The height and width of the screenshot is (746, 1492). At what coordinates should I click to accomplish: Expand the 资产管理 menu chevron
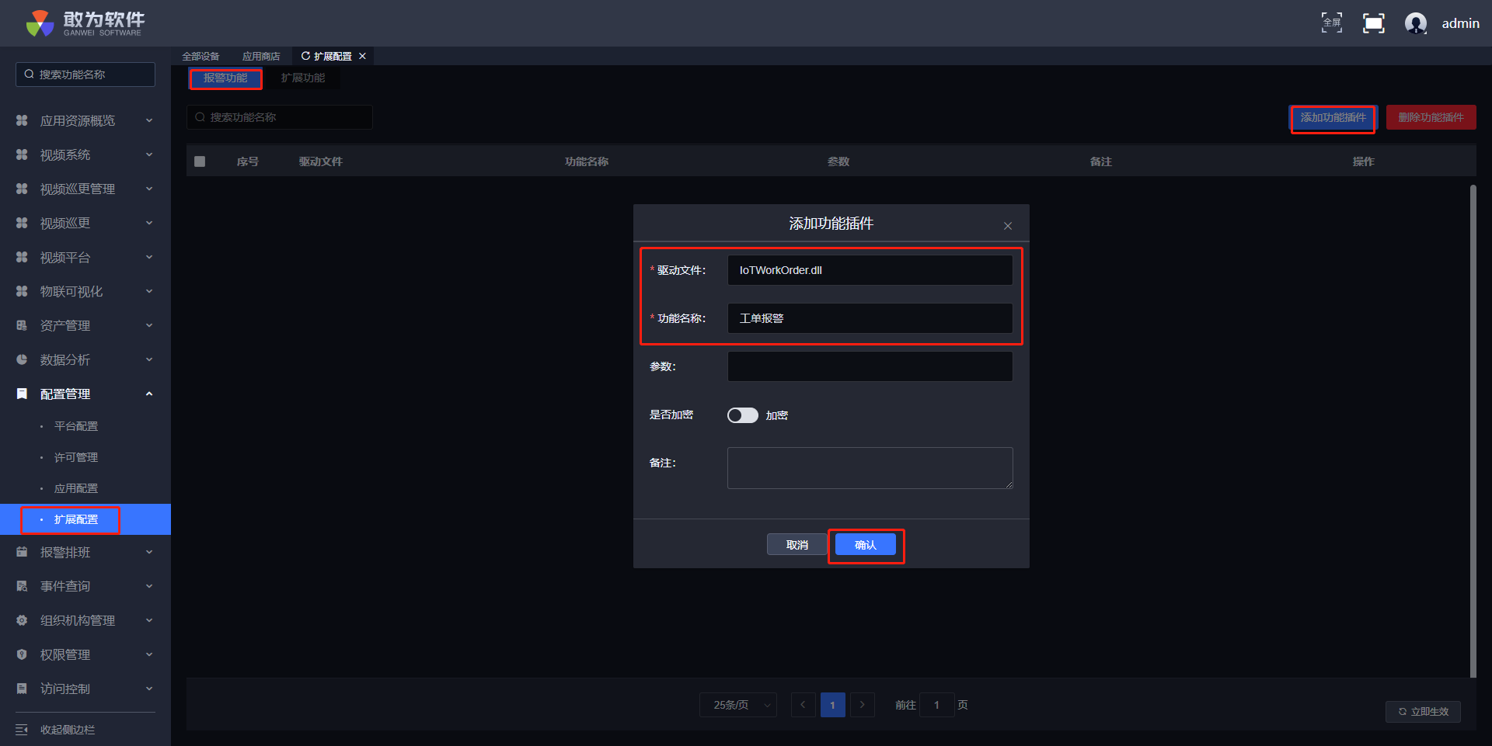(x=149, y=325)
